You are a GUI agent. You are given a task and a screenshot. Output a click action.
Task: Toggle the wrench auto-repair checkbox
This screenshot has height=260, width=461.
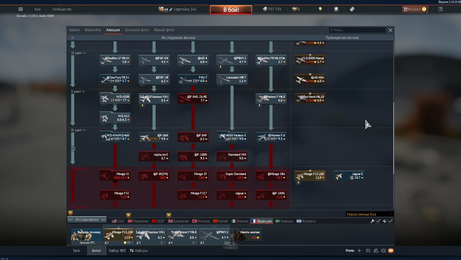[x=378, y=221]
